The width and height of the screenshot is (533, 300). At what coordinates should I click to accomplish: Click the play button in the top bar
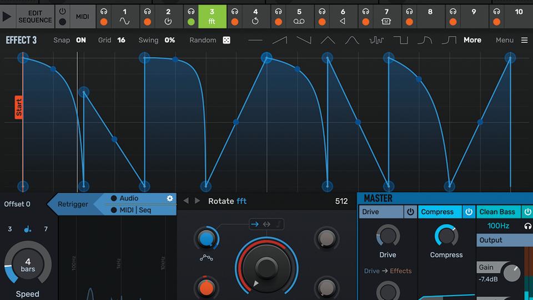click(x=7, y=17)
